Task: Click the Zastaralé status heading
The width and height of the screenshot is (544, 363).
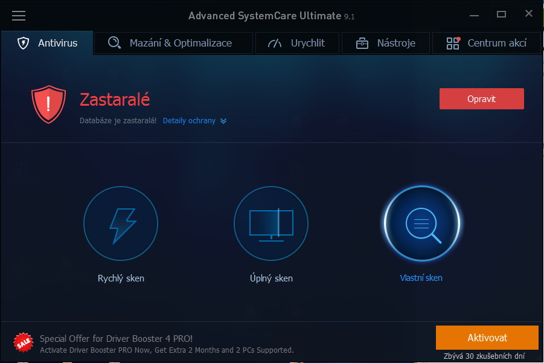Action: click(x=115, y=100)
